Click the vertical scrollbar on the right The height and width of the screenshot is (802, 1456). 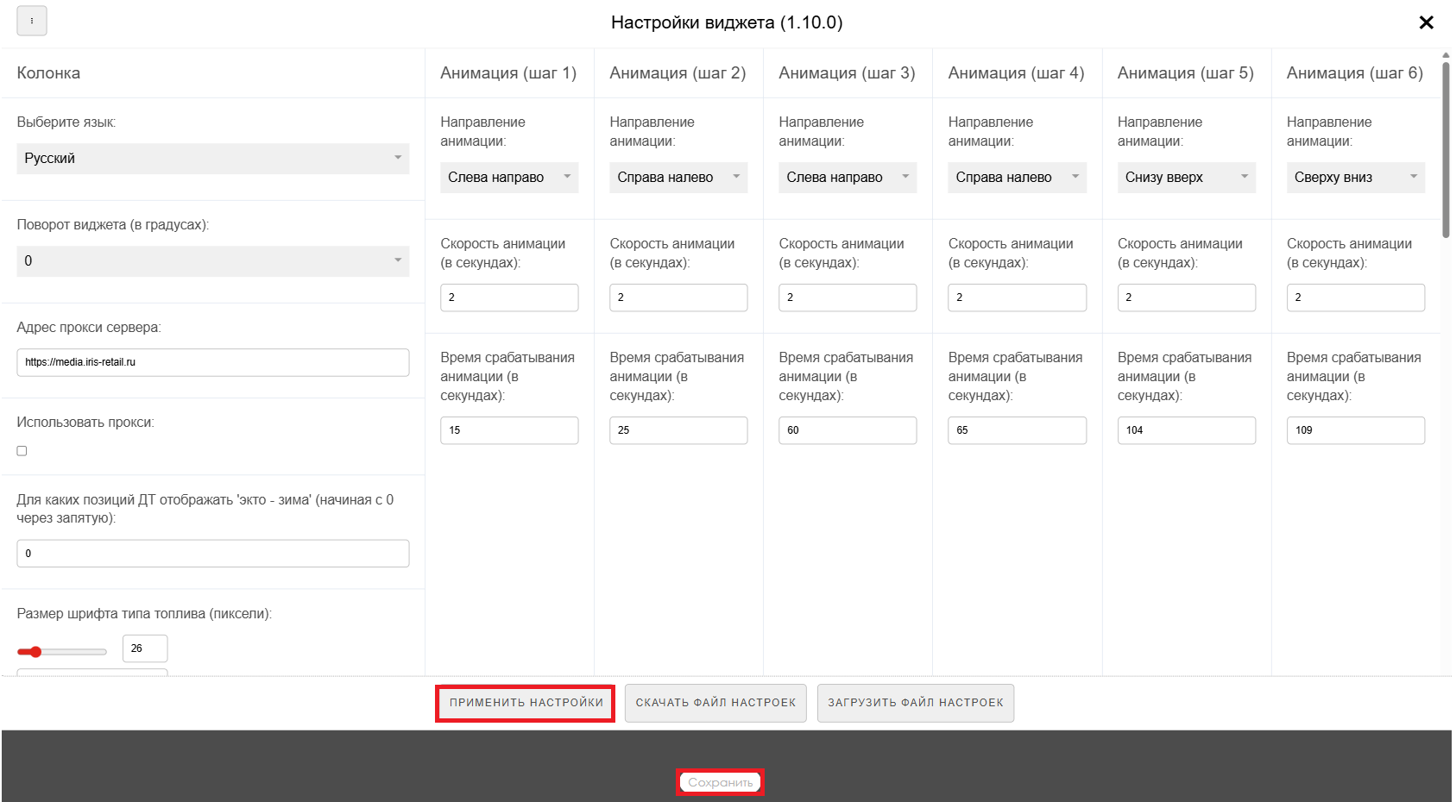coord(1446,147)
